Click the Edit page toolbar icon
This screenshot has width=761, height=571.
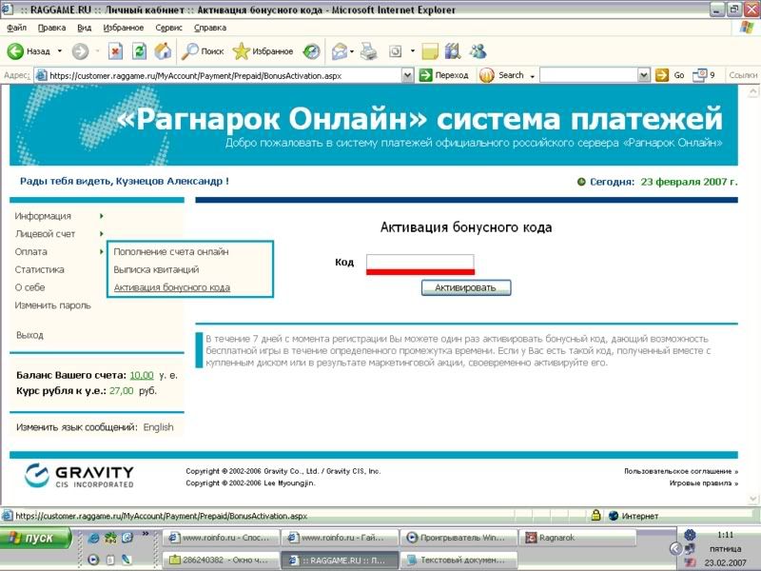click(396, 51)
